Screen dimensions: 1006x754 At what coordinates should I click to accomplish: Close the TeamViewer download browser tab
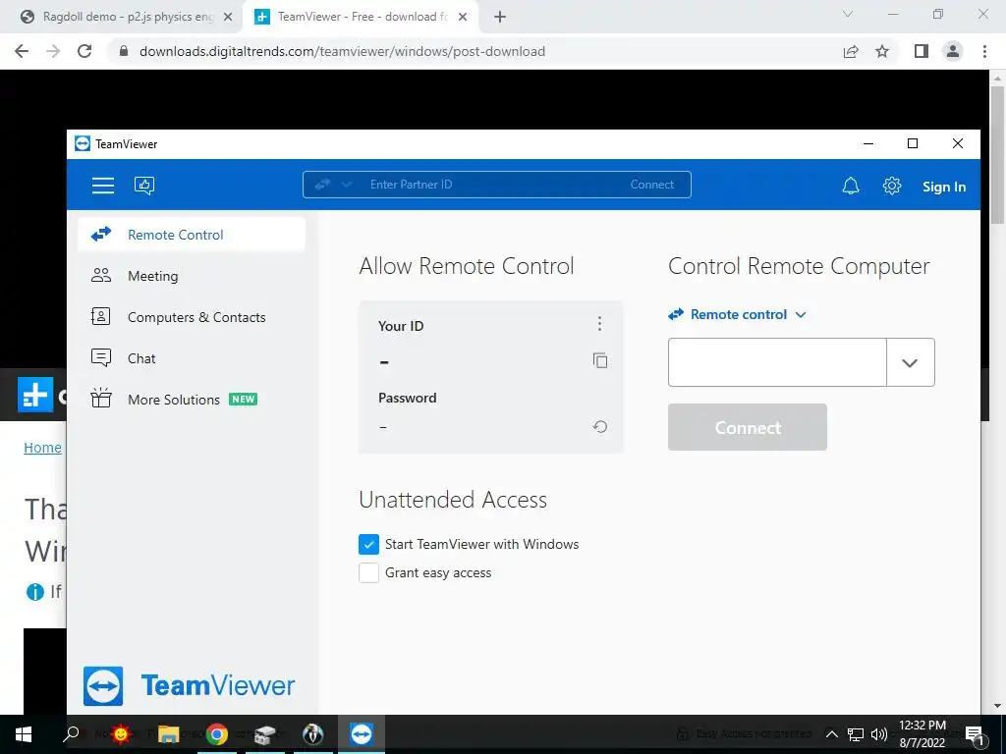[x=463, y=18]
